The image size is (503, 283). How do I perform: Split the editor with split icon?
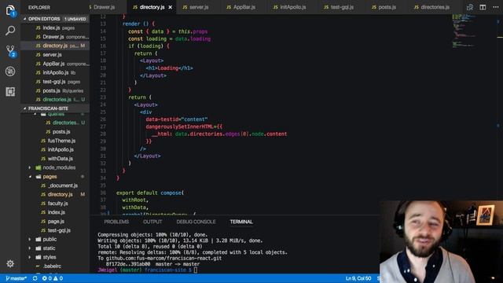[483, 7]
